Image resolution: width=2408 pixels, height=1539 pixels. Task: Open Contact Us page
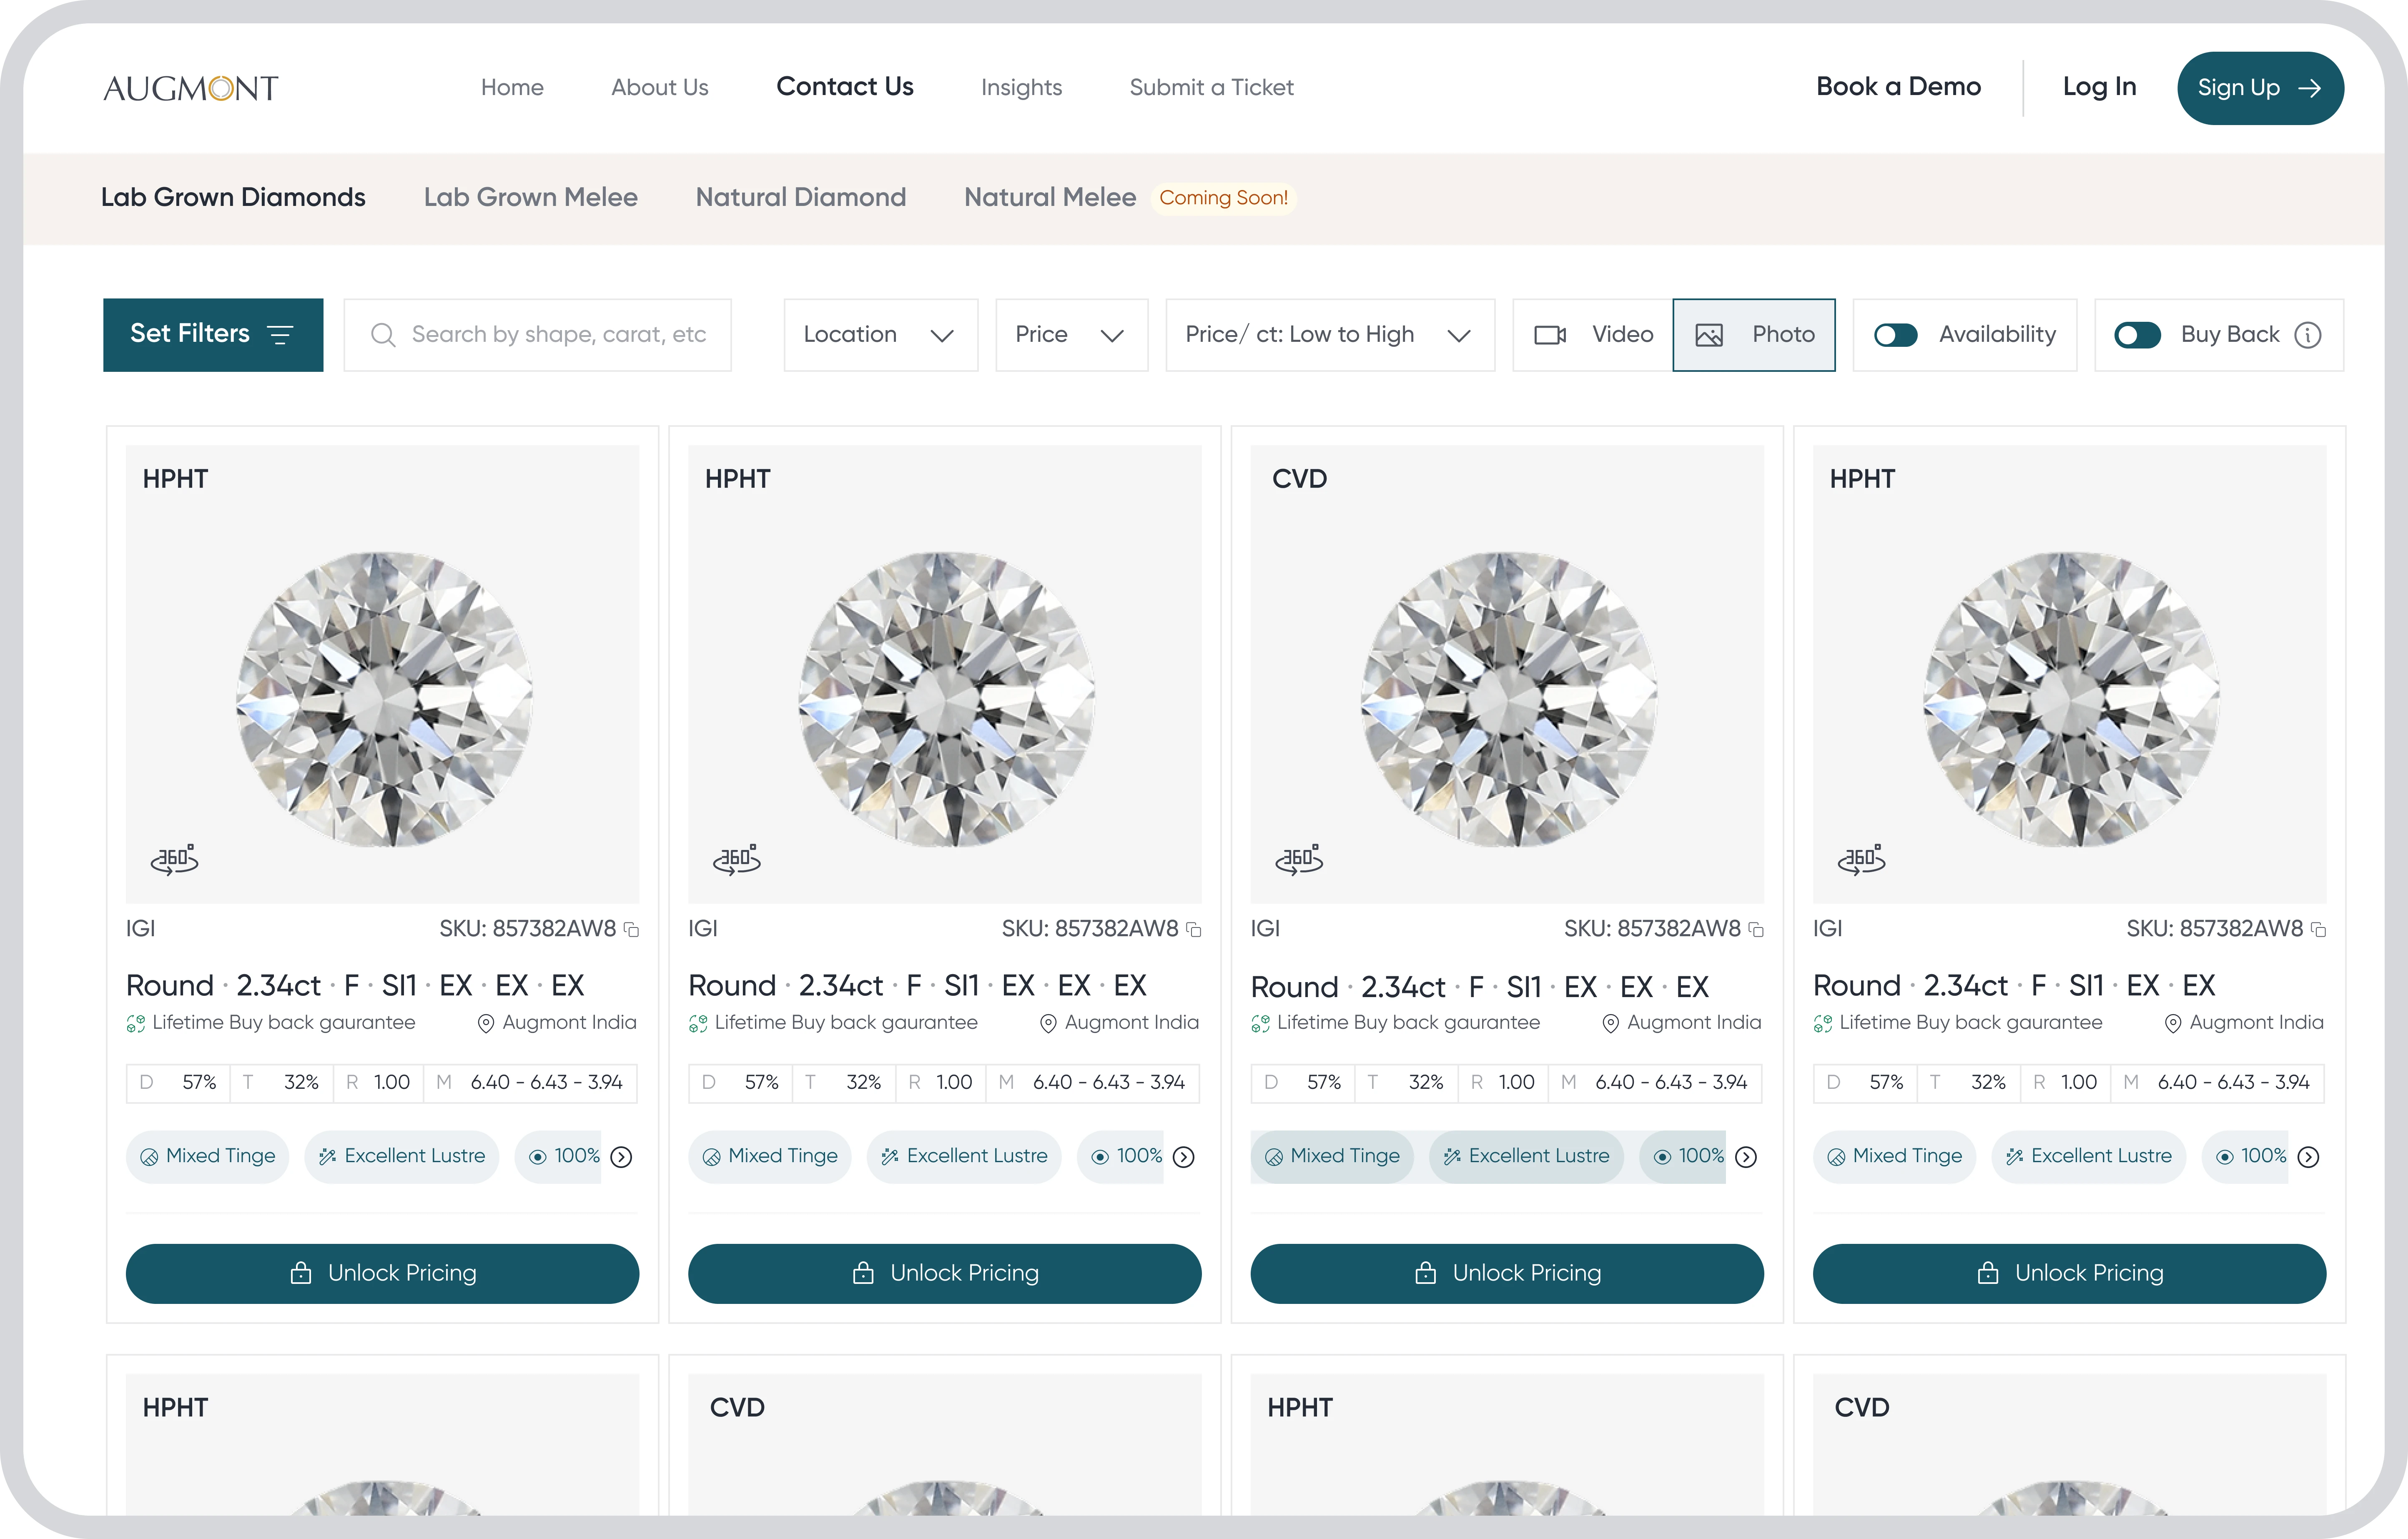pos(845,87)
